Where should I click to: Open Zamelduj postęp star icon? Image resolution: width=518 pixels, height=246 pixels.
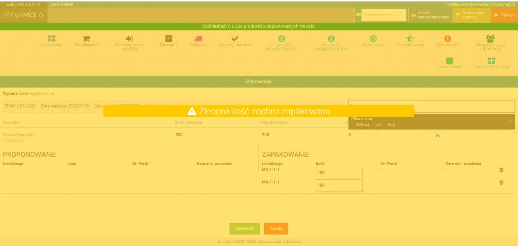pyautogui.click(x=410, y=38)
